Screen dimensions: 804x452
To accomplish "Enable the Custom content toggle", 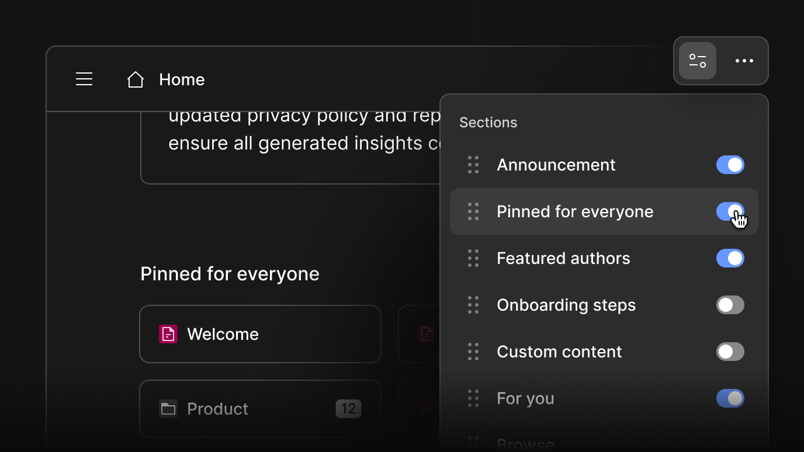I will [730, 352].
